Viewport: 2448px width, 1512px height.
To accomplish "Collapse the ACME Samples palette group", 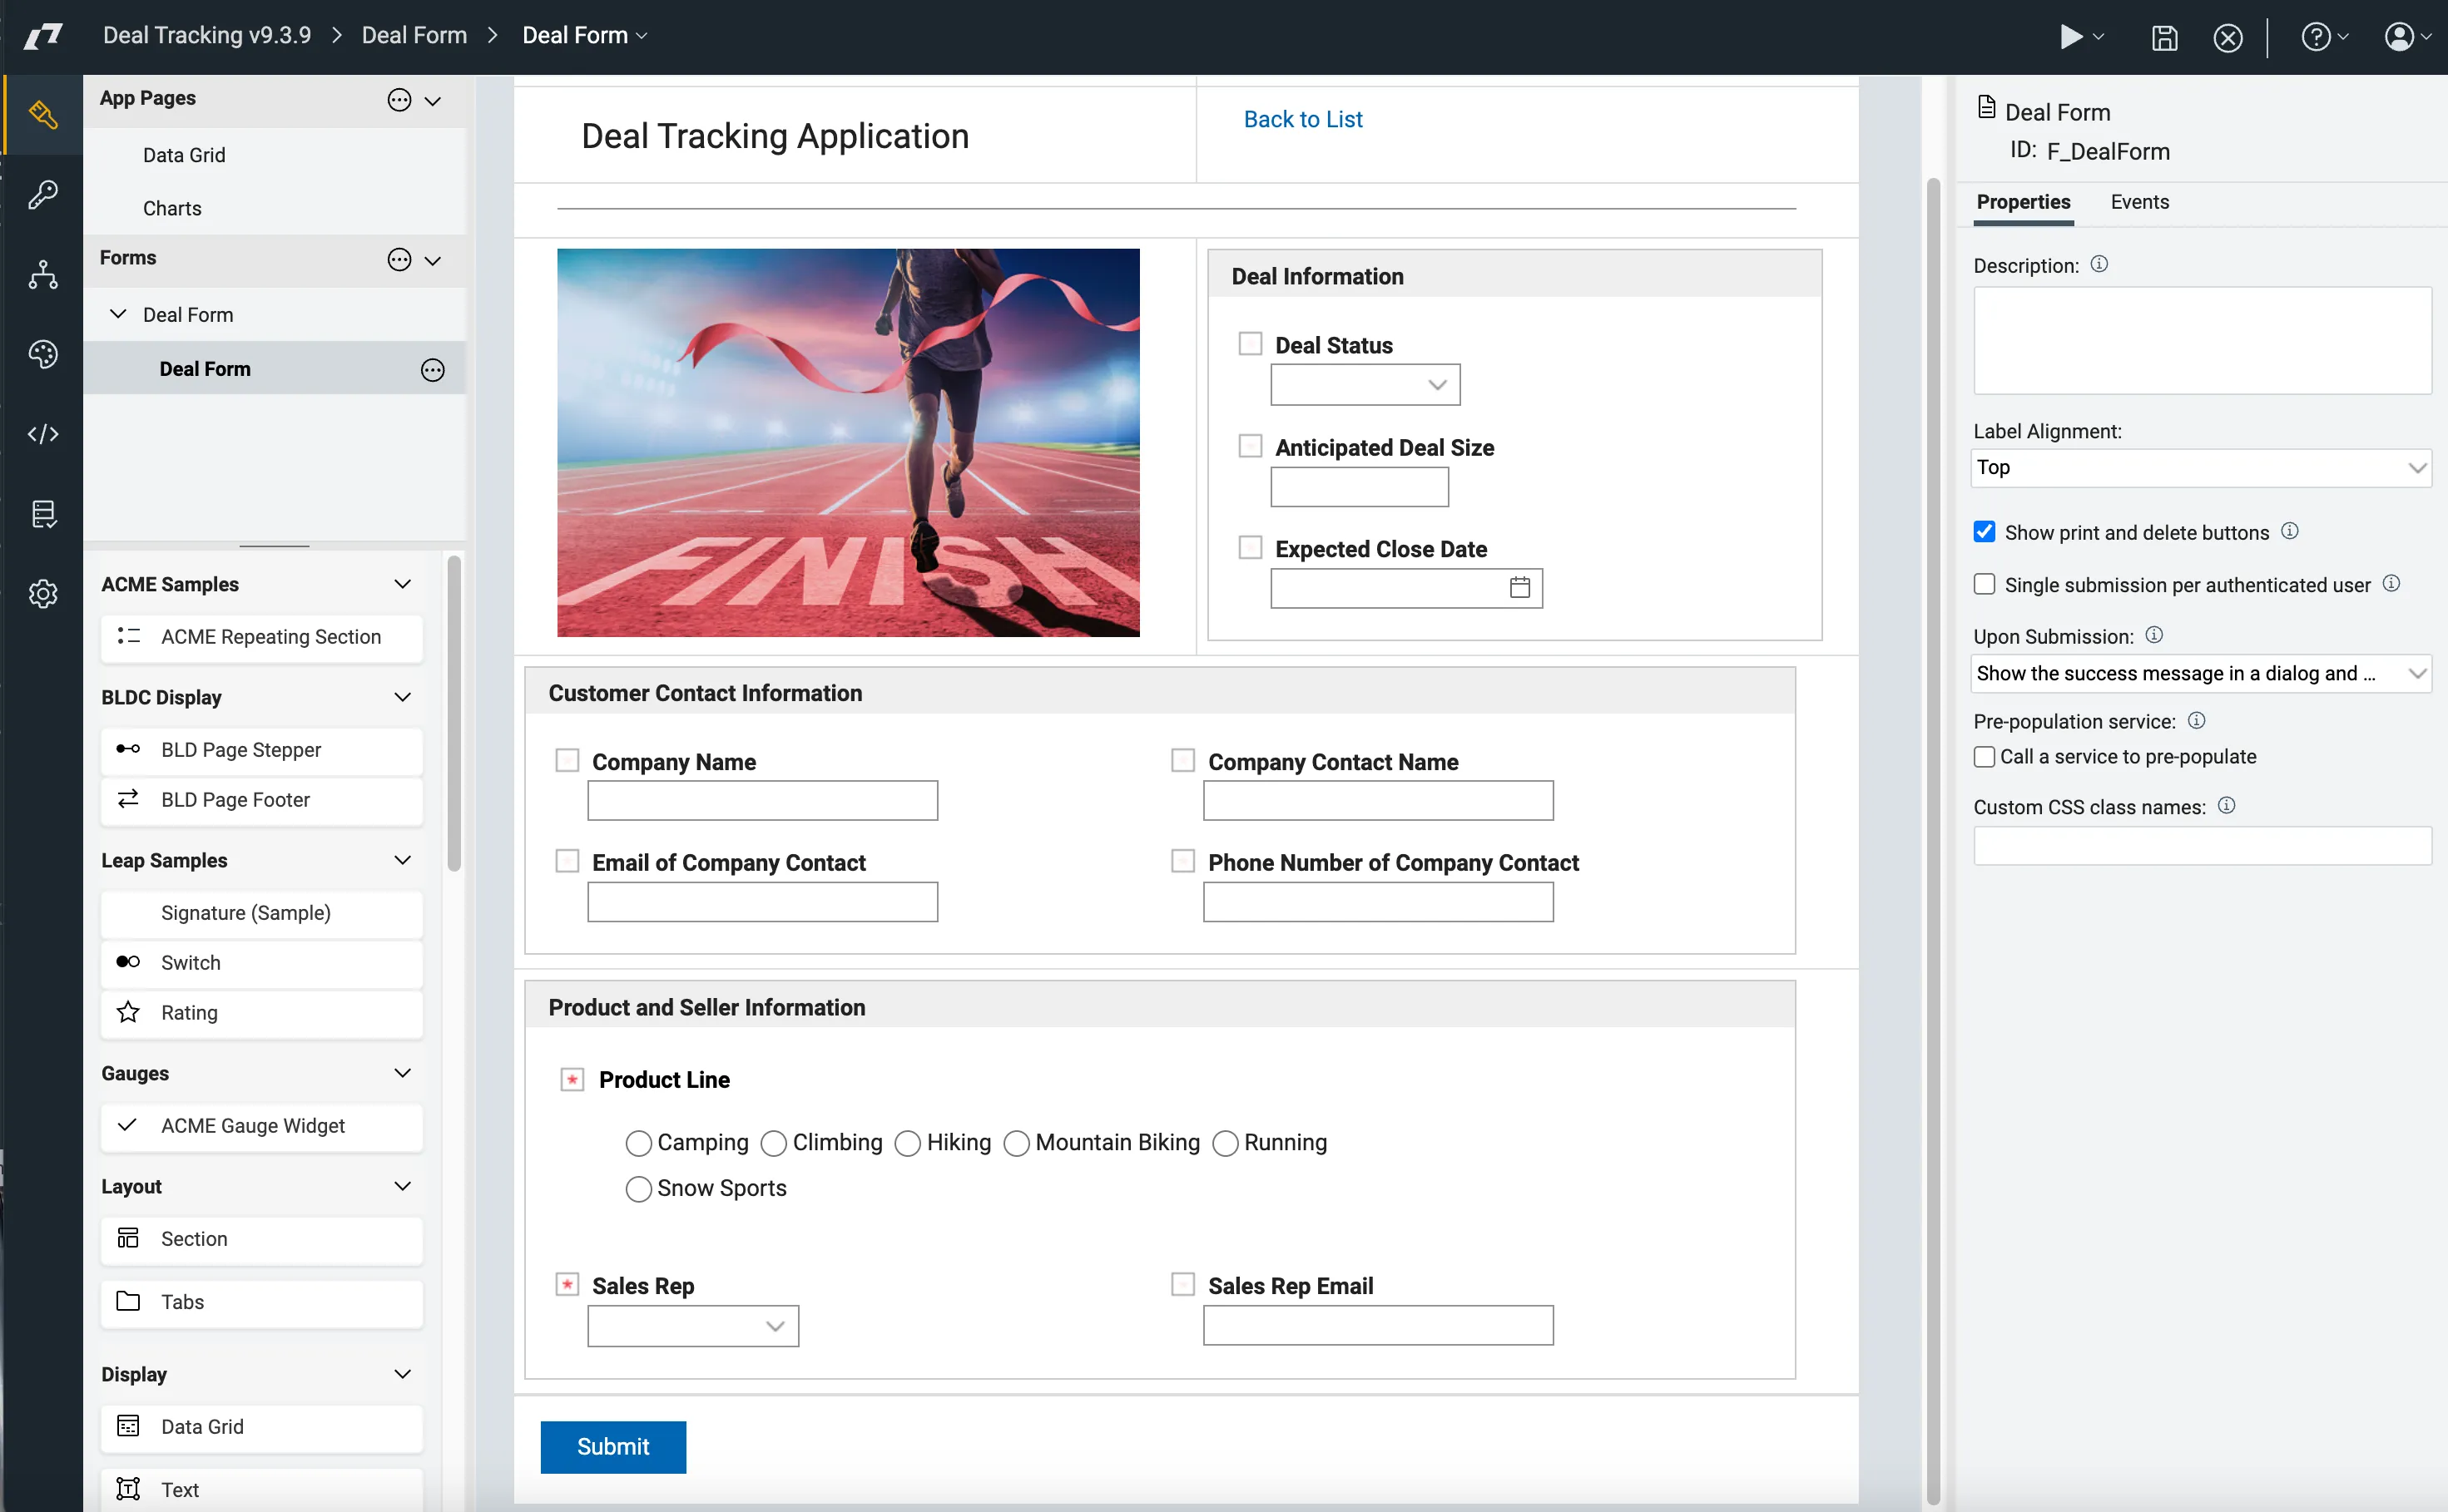I will [x=402, y=584].
